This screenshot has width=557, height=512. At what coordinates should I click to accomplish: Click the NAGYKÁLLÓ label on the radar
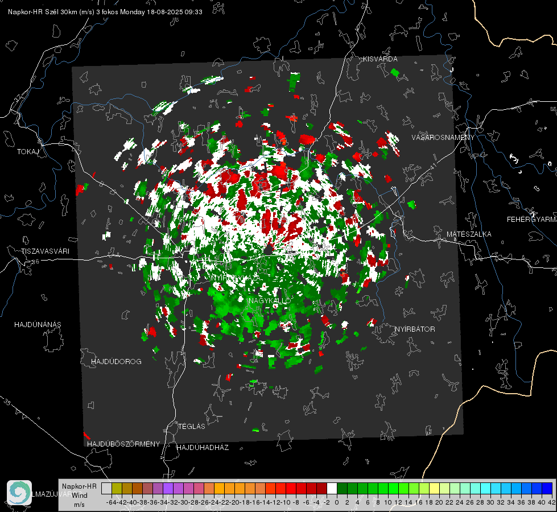(270, 300)
